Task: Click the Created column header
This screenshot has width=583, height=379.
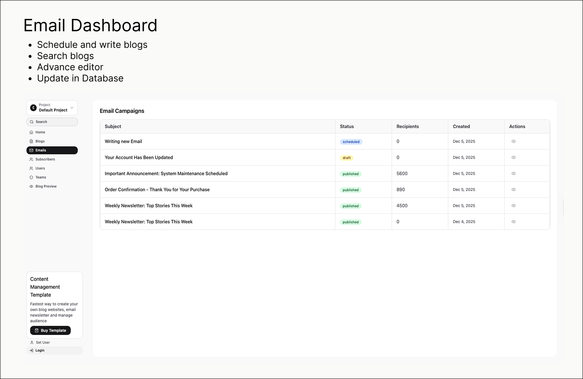Action: pos(462,126)
